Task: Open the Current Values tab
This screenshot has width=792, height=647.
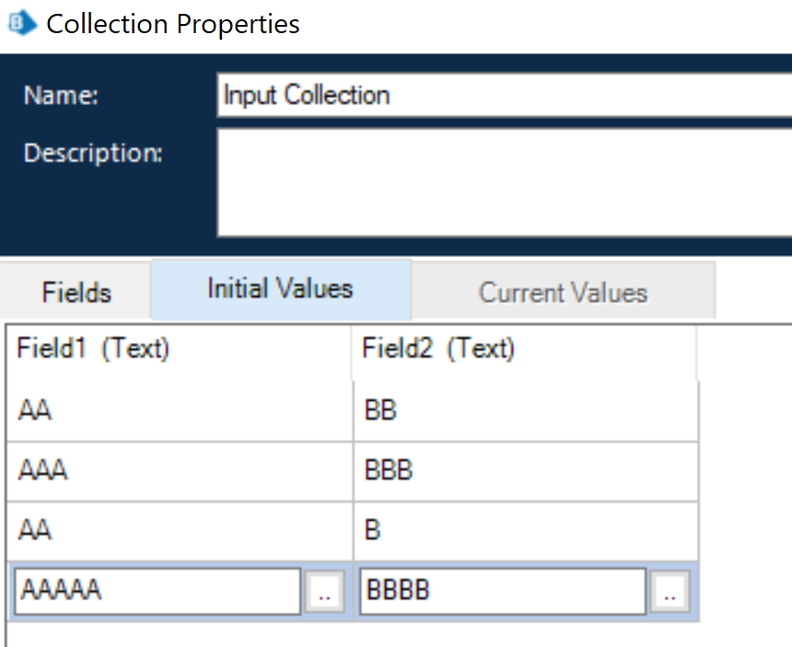Action: click(563, 293)
